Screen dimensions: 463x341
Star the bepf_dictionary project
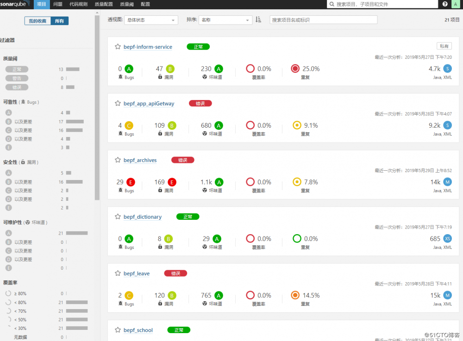point(117,217)
